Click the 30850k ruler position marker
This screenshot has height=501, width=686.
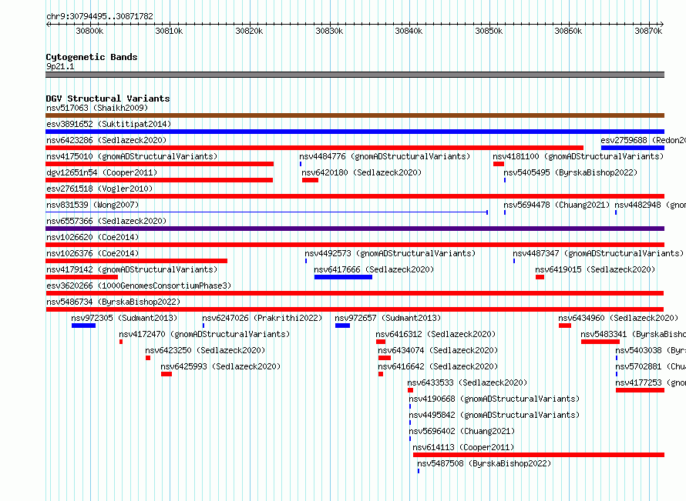[x=489, y=31]
